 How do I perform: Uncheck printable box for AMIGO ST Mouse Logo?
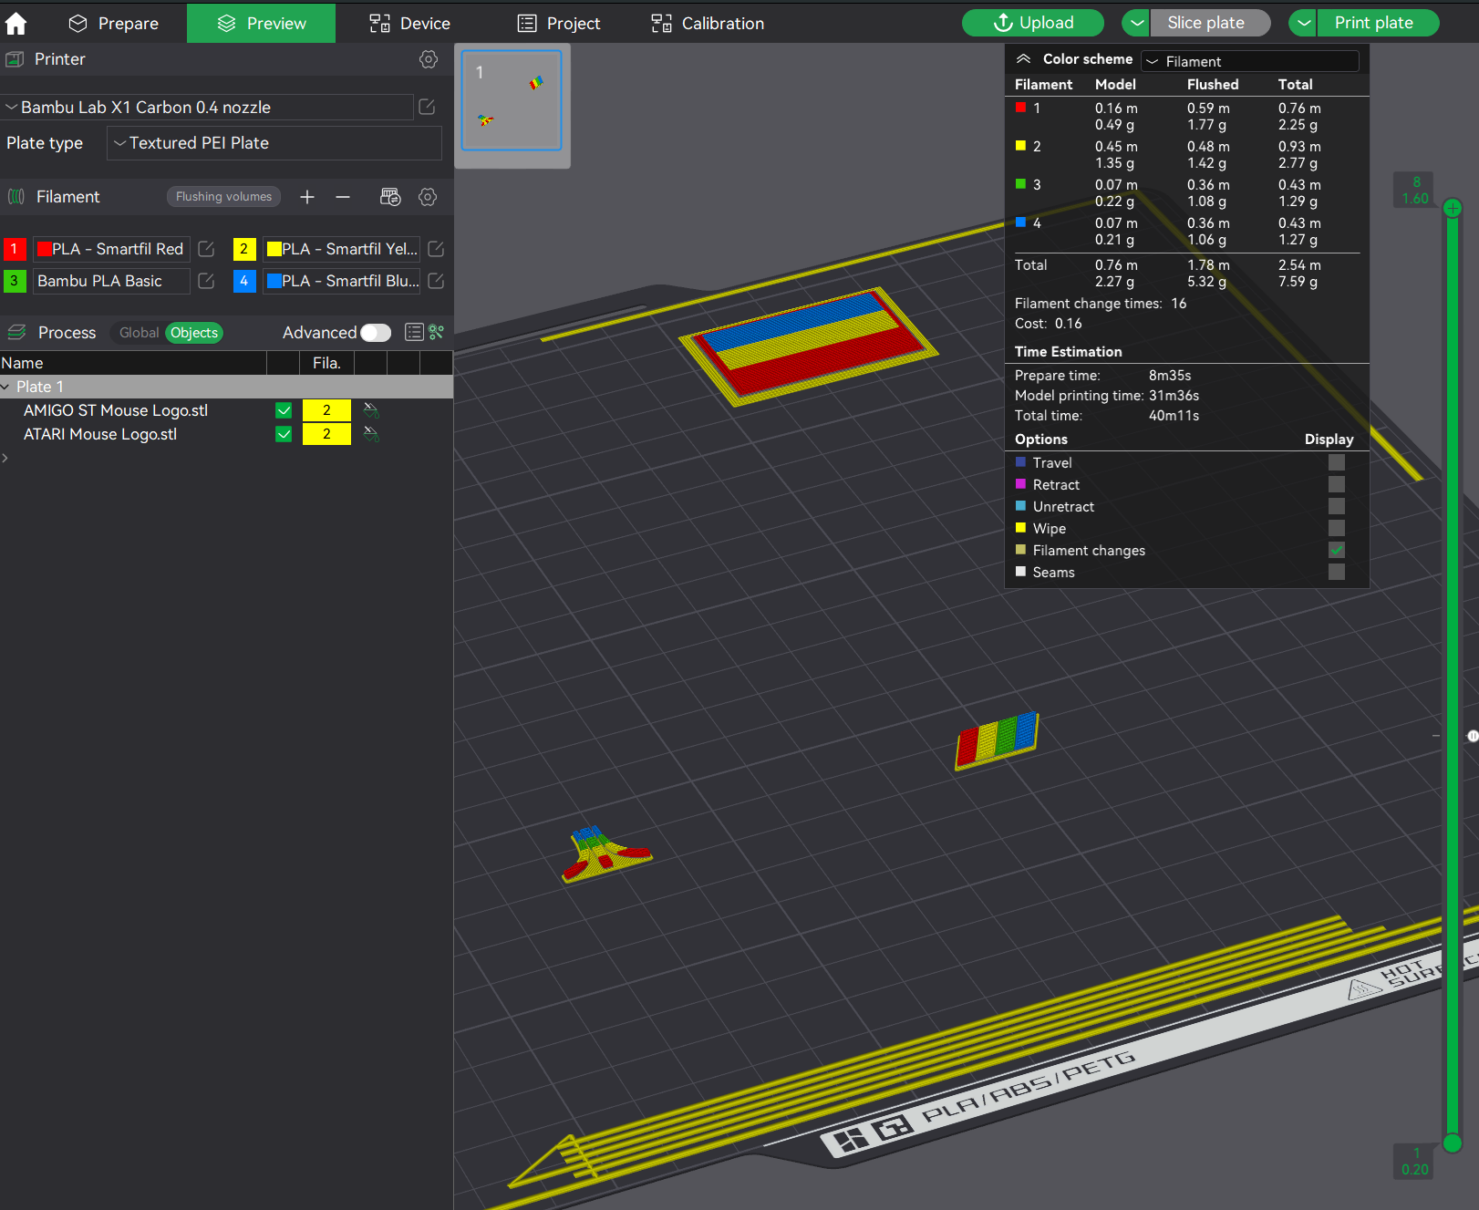pyautogui.click(x=284, y=410)
